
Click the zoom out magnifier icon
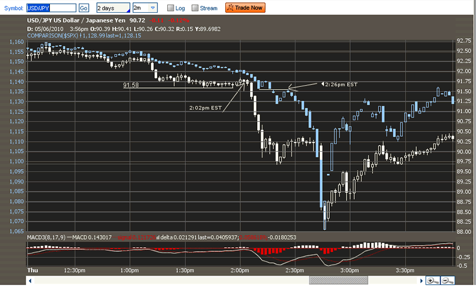click(448, 281)
